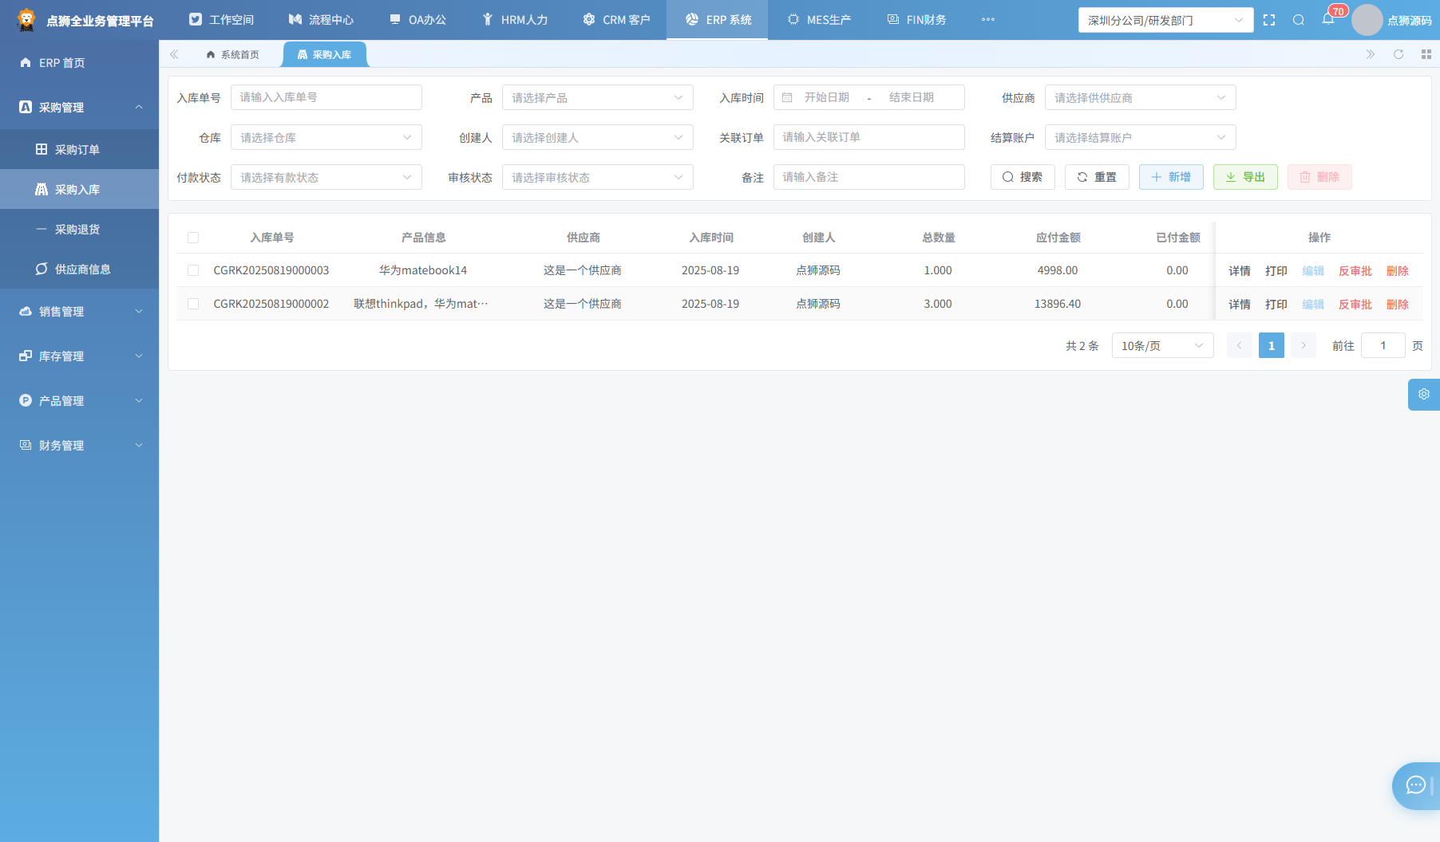Toggle the select-all checkbox in table header
1440x842 pixels.
pos(193,238)
